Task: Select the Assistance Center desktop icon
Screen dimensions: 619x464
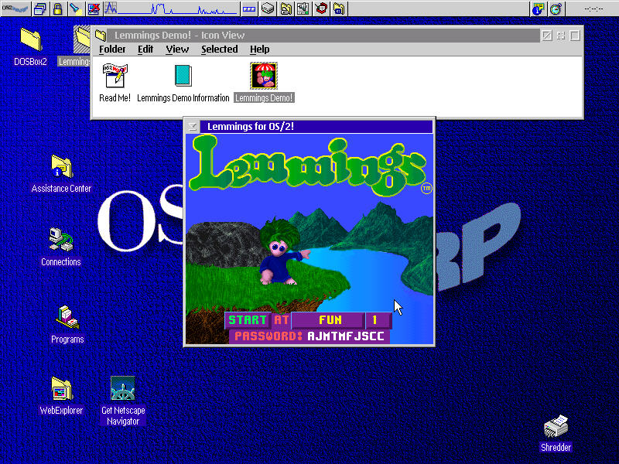Action: coord(61,173)
